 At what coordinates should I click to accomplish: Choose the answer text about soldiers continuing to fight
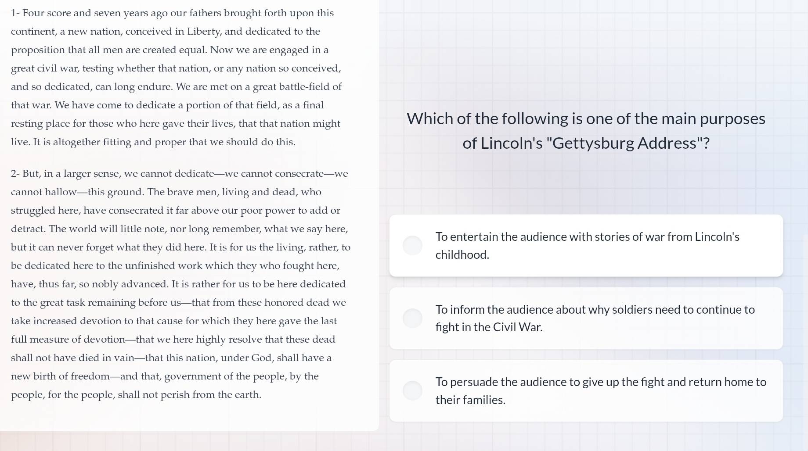(595, 318)
